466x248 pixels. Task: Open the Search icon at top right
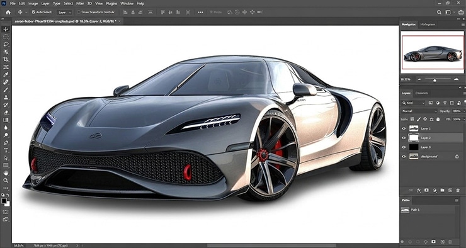click(439, 12)
